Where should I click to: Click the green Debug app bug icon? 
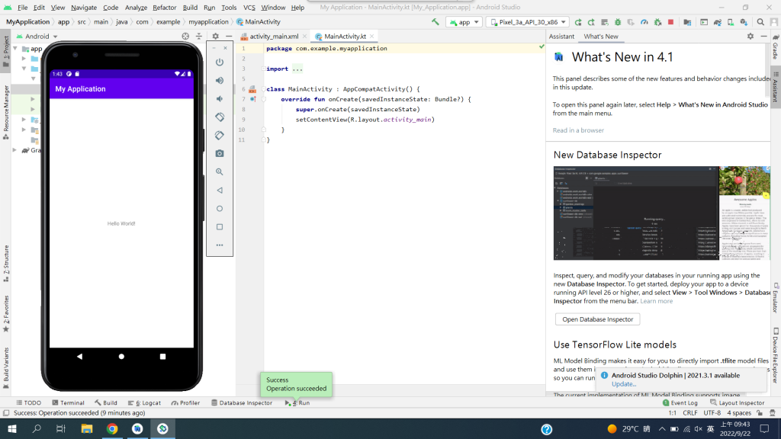click(x=618, y=22)
